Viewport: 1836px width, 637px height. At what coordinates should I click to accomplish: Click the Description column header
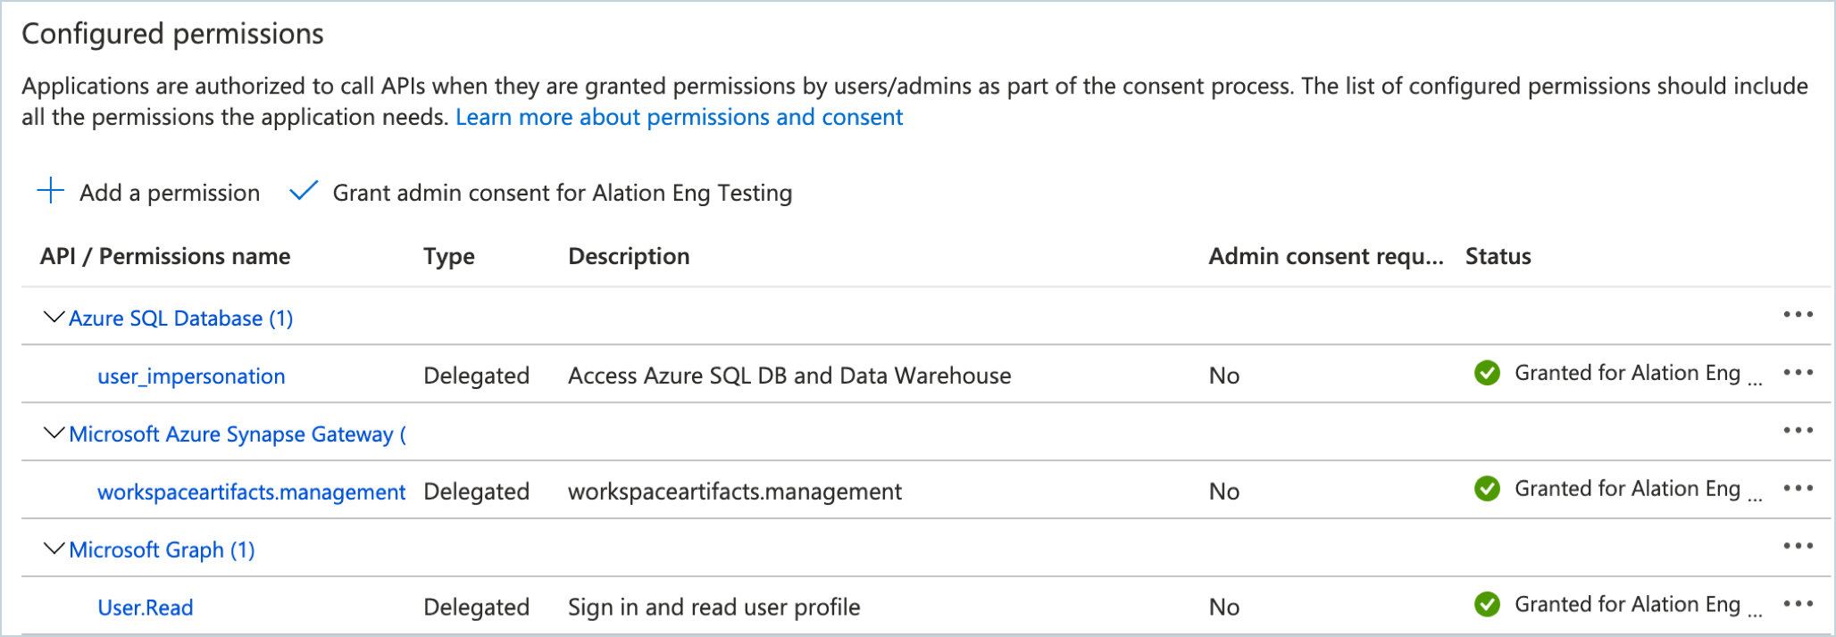pos(629,256)
